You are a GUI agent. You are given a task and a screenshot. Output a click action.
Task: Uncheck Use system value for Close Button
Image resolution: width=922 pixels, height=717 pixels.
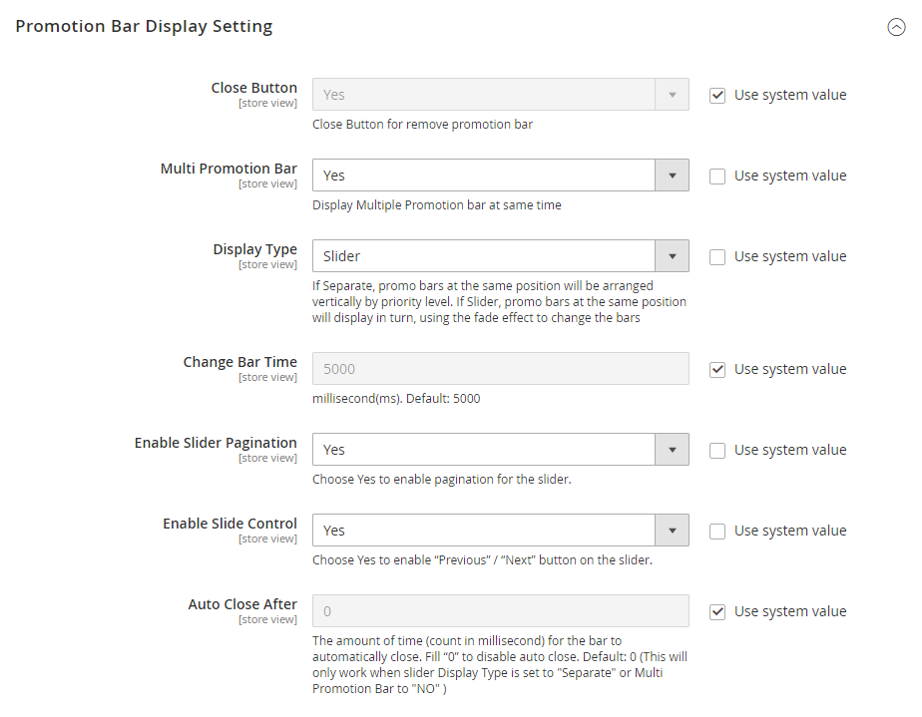[717, 96]
